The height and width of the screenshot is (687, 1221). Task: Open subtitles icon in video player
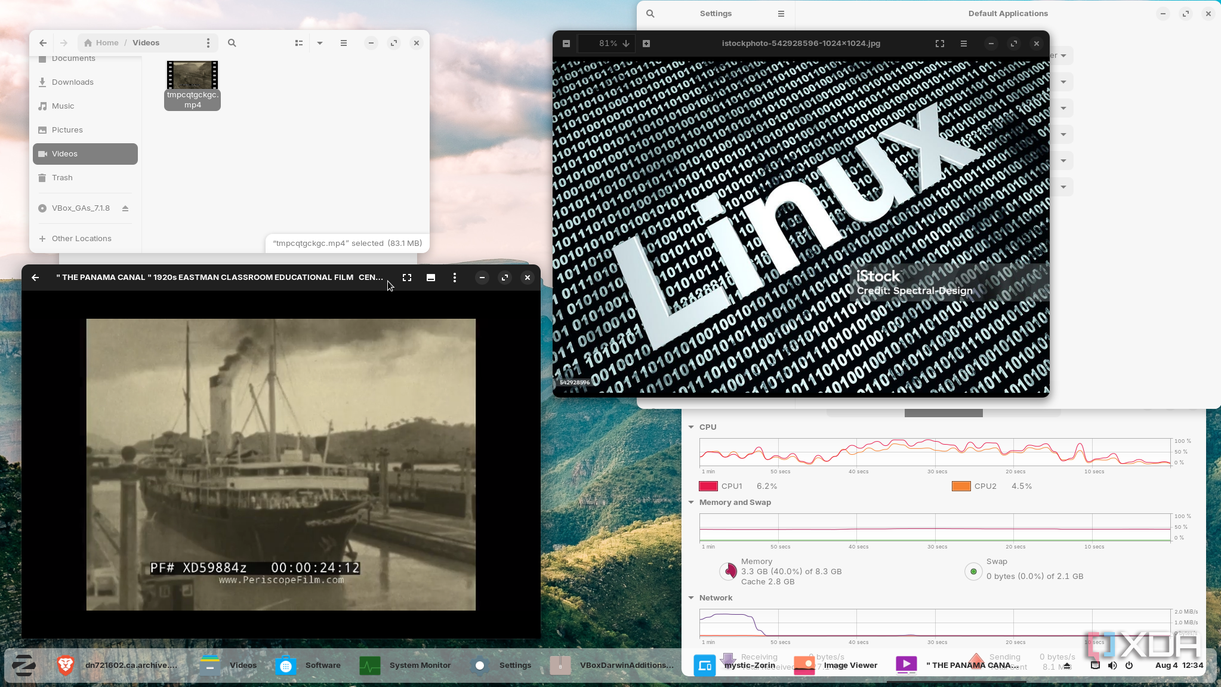431,278
